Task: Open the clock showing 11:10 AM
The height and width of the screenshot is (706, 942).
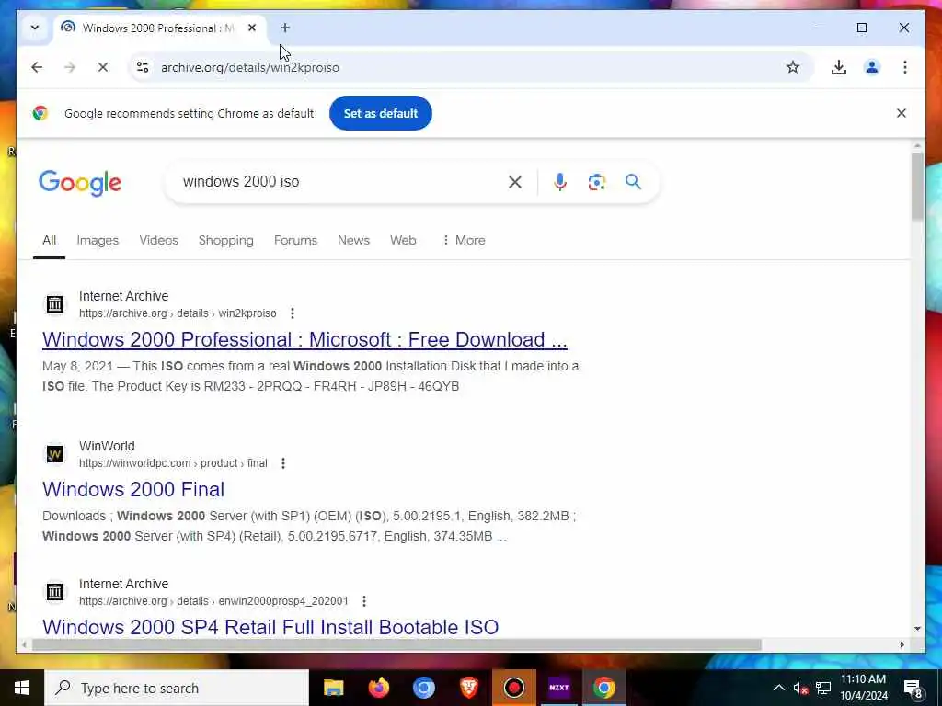Action: tap(863, 688)
